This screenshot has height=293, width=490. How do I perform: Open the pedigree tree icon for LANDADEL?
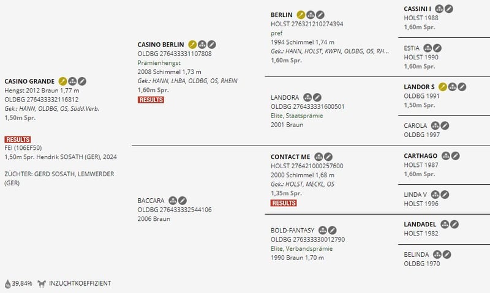[x=445, y=224]
